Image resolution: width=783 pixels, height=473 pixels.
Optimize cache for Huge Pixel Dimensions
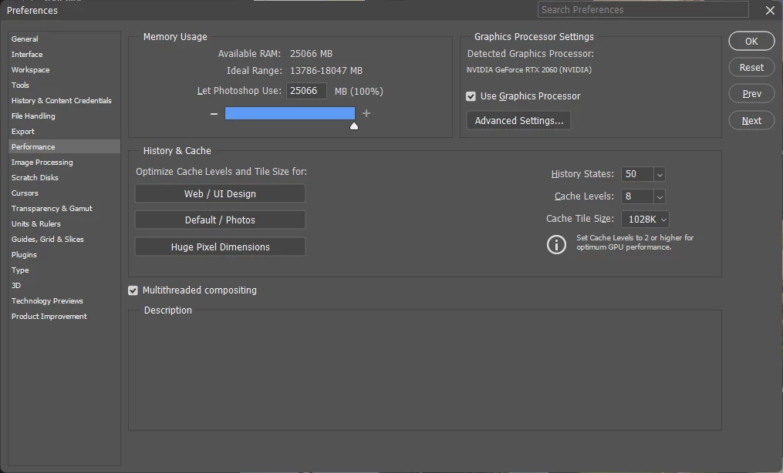220,247
